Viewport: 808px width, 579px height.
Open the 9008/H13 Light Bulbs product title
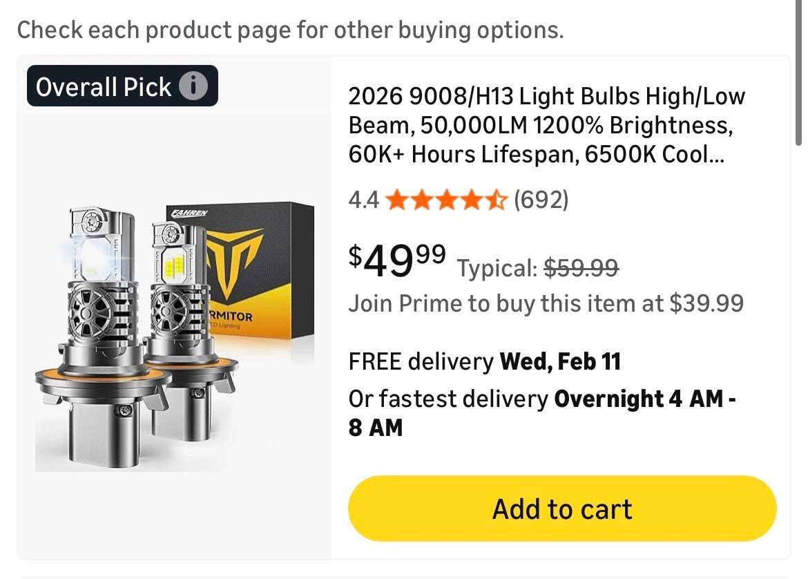(x=546, y=125)
